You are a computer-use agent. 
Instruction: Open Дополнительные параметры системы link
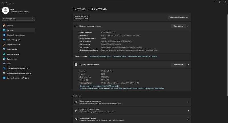pos(143,56)
